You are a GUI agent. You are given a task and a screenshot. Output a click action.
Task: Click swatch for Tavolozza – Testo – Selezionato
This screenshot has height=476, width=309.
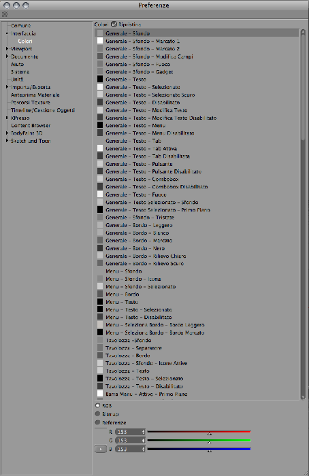(x=100, y=378)
